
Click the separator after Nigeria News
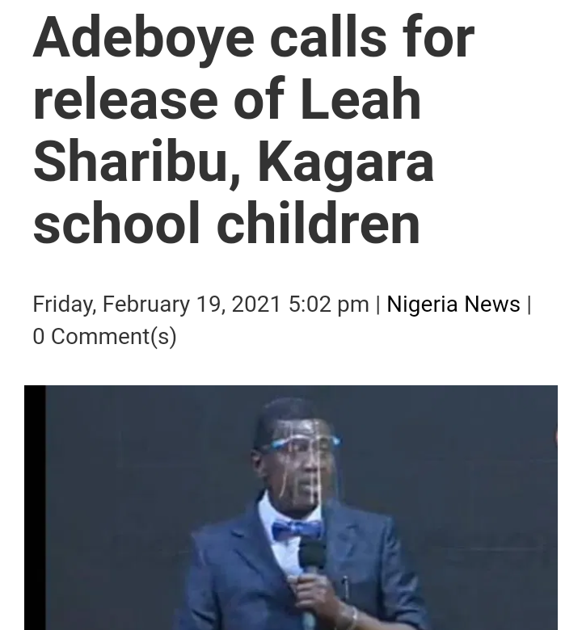coord(529,304)
